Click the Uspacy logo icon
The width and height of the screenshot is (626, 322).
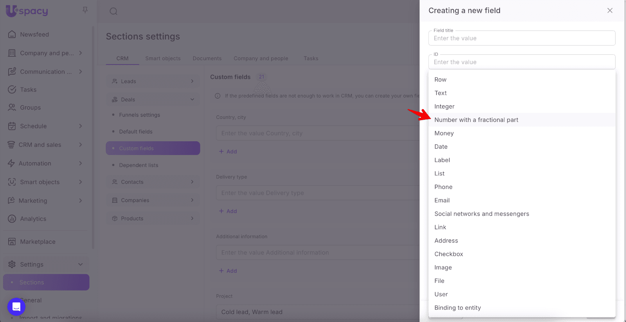tap(12, 11)
